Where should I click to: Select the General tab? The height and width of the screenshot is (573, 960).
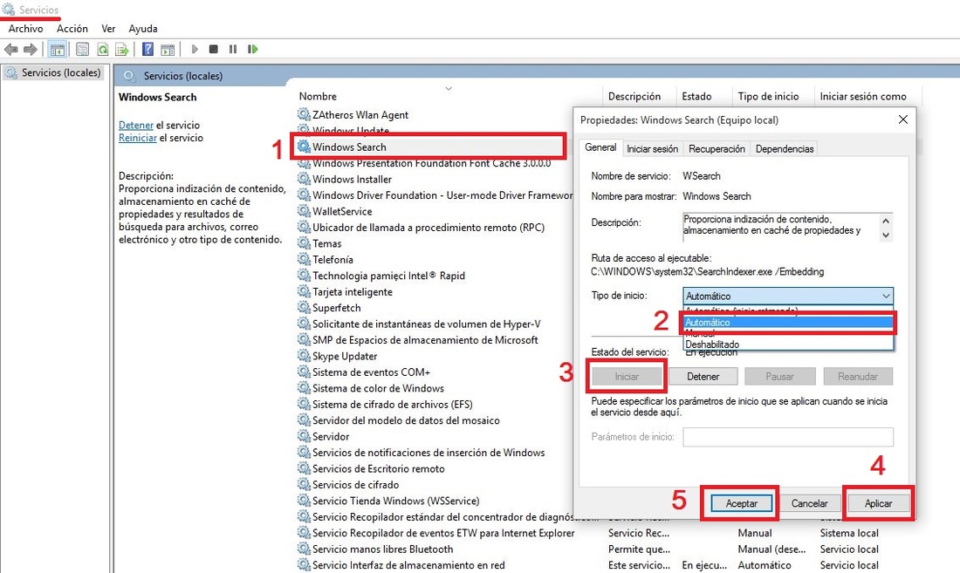pyautogui.click(x=600, y=147)
